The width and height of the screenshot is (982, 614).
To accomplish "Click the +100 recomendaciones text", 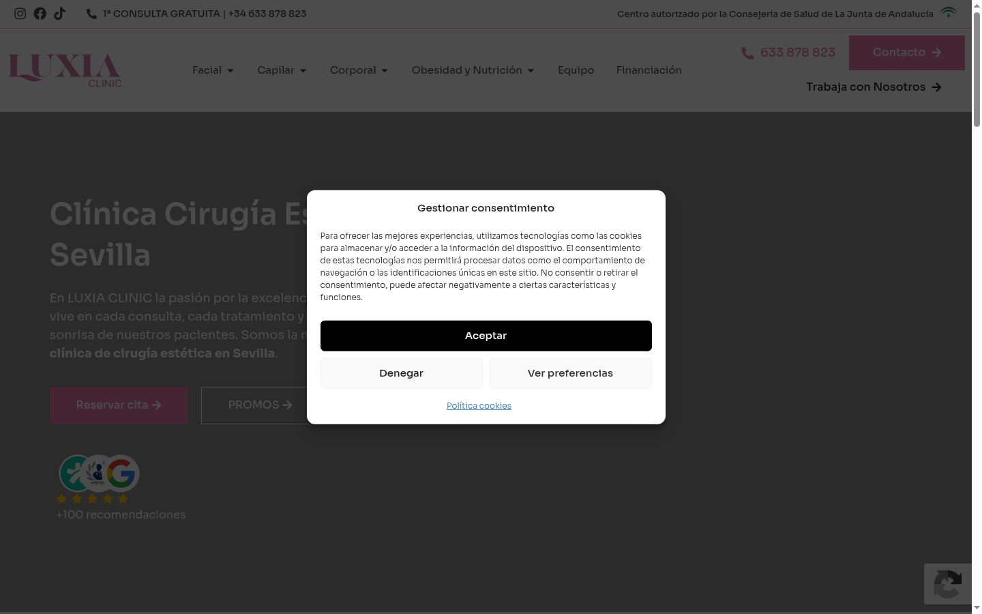I will point(121,515).
